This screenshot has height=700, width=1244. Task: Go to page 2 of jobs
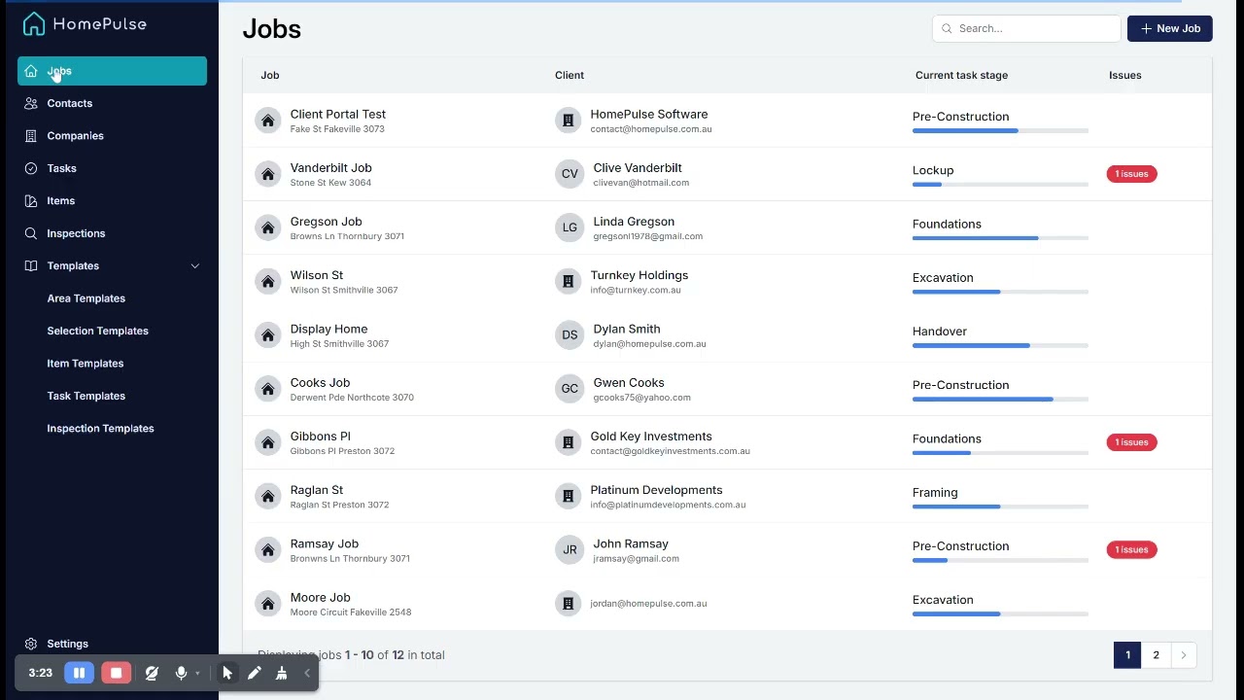[1156, 655]
